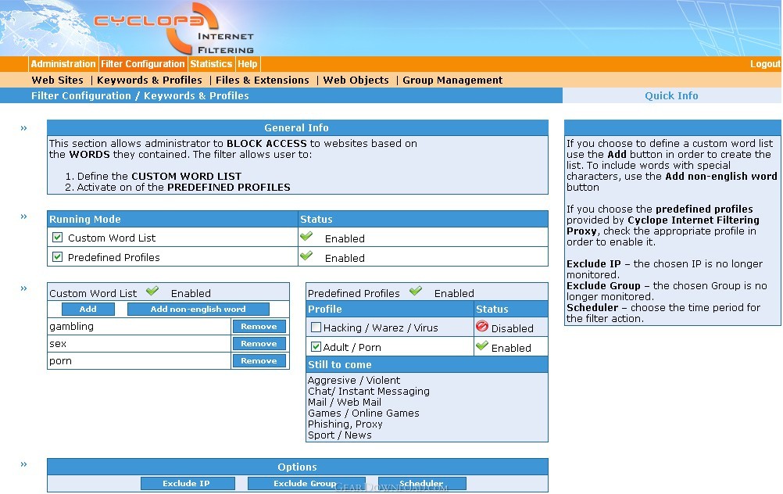Uncheck the Adult / Porn profile

(316, 346)
